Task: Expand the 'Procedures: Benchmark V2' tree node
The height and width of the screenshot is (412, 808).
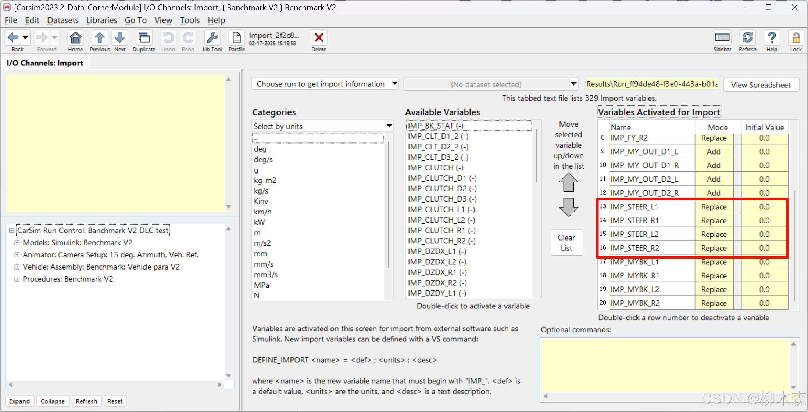Action: 17,279
